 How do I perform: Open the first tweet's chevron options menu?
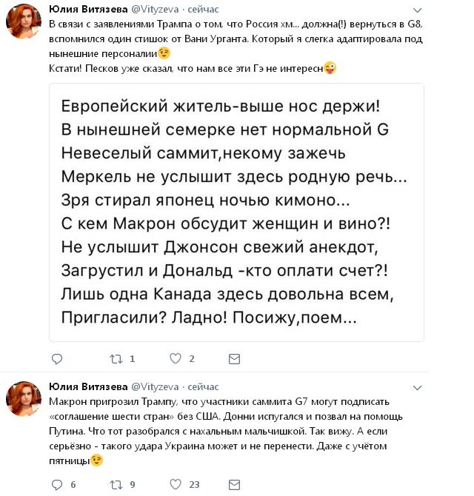pyautogui.click(x=418, y=10)
